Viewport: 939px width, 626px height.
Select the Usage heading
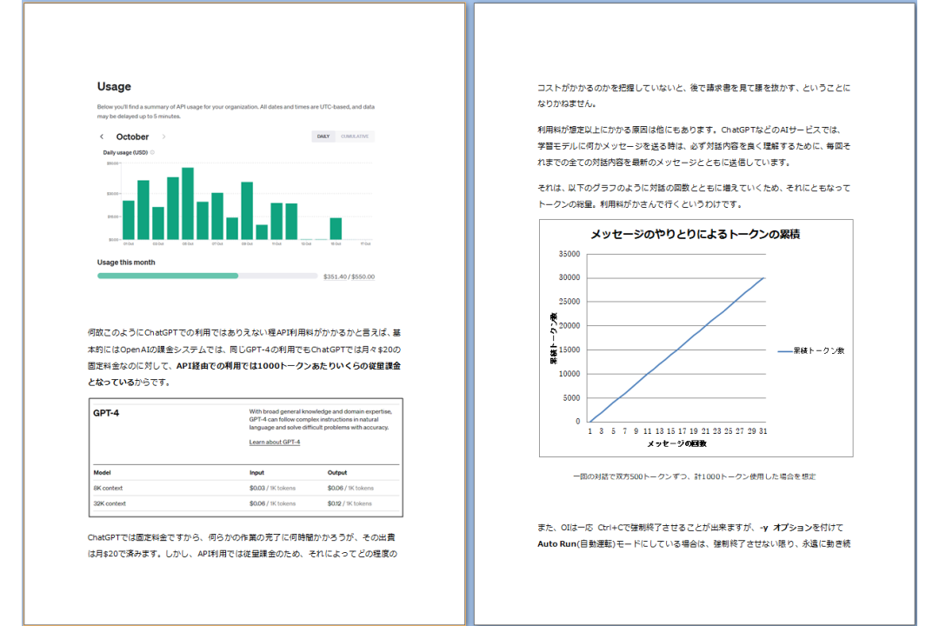pyautogui.click(x=115, y=86)
